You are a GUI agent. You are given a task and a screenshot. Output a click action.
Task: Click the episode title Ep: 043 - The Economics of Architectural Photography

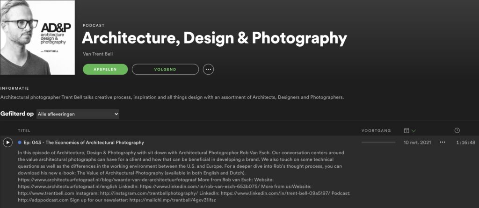point(84,143)
